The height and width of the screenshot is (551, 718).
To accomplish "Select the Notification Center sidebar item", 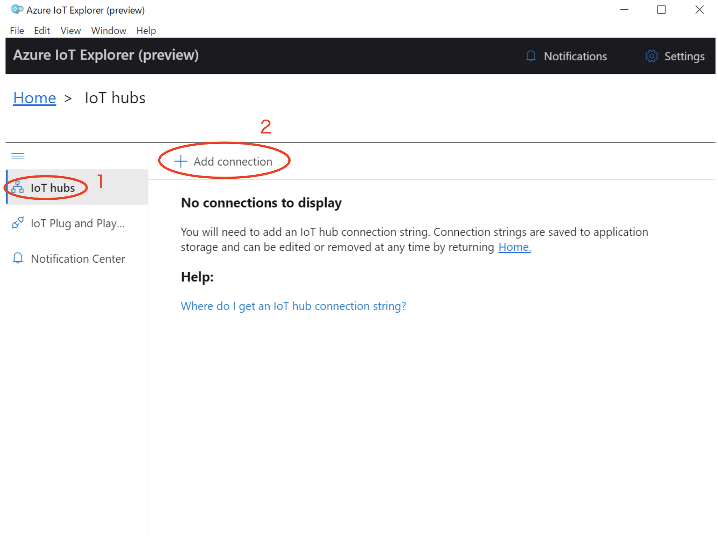I will 78,259.
